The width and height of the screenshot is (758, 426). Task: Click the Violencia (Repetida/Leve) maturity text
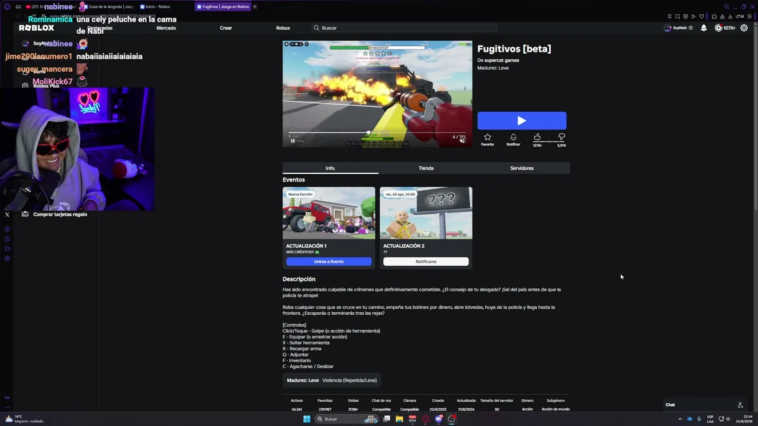pyautogui.click(x=349, y=380)
